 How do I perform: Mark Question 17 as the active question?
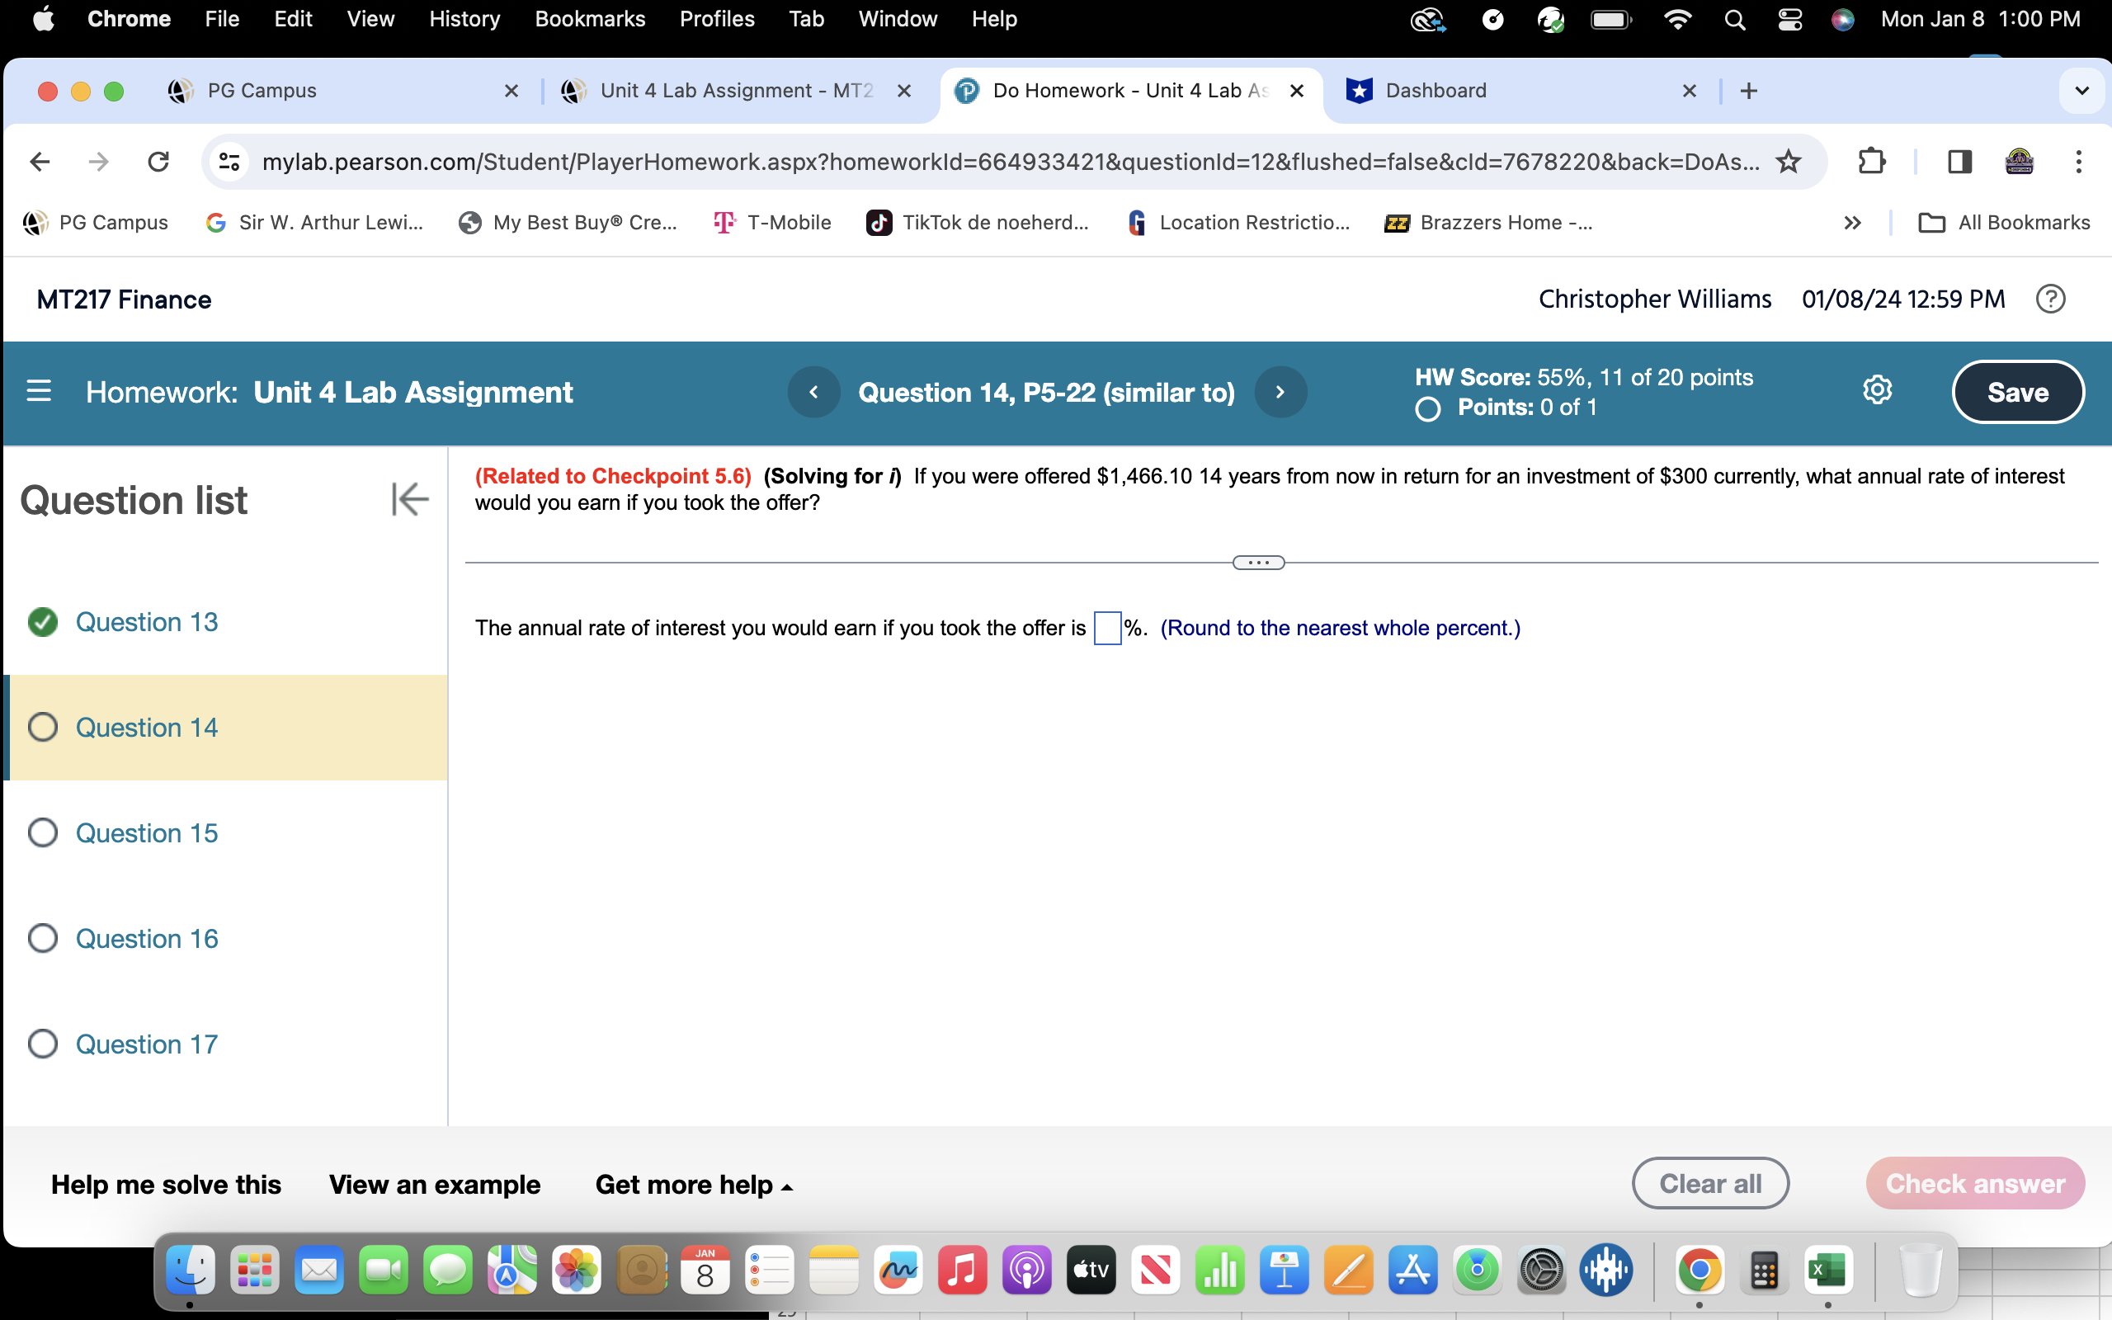point(146,1044)
